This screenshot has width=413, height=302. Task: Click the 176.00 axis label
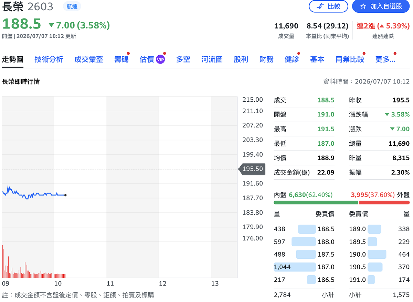coord(252,238)
